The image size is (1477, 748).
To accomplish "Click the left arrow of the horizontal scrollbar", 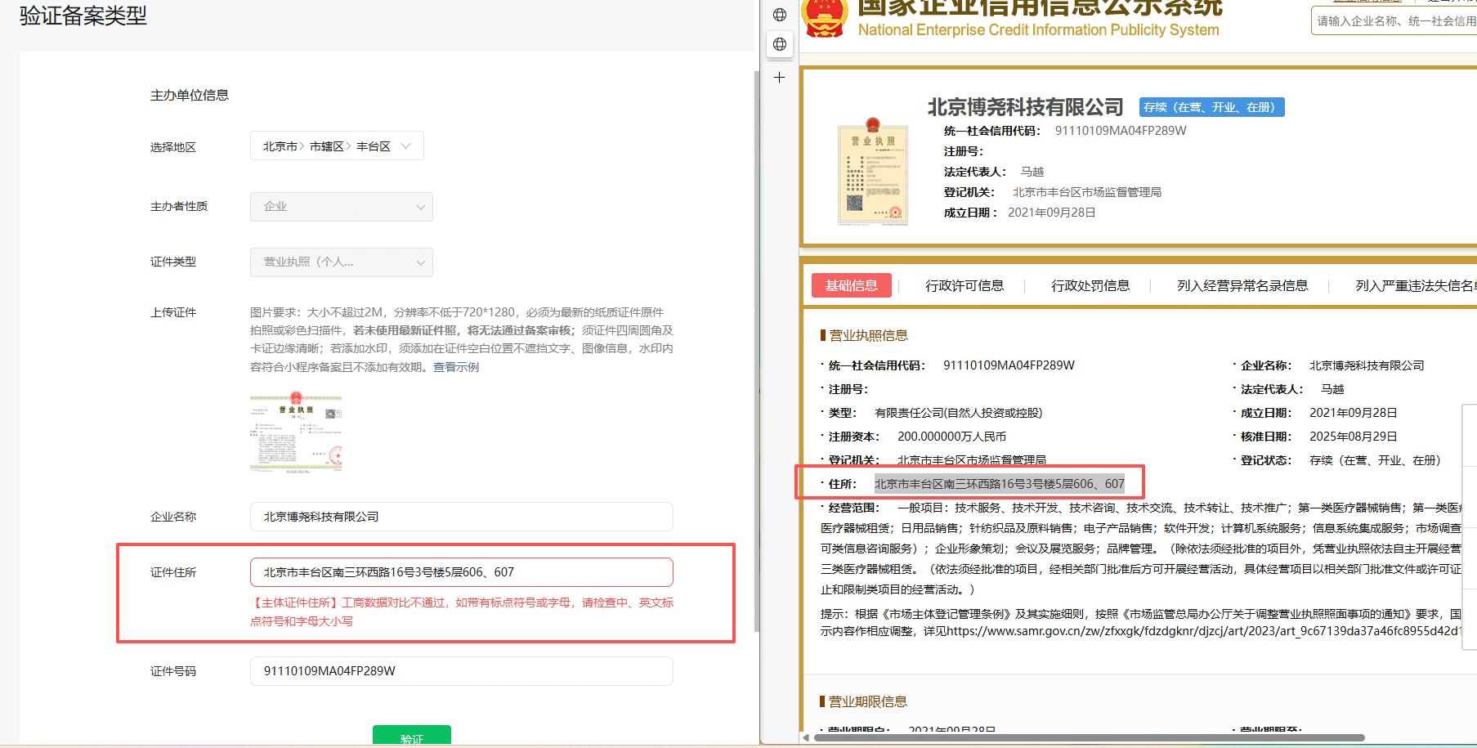I will (806, 737).
